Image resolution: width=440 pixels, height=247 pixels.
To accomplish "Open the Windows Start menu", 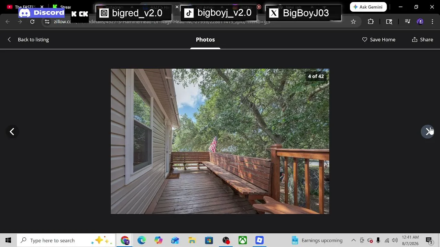I will pos(8,240).
